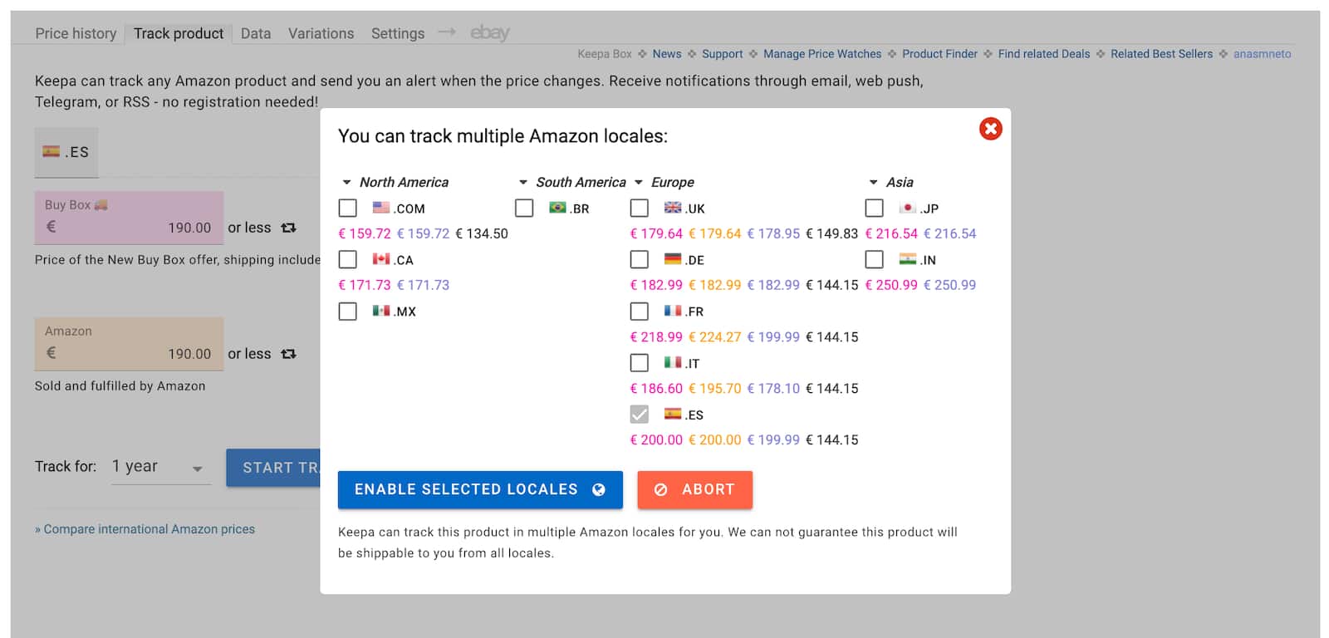Enable the .COM locale checkbox
The height and width of the screenshot is (638, 1329).
coord(348,208)
